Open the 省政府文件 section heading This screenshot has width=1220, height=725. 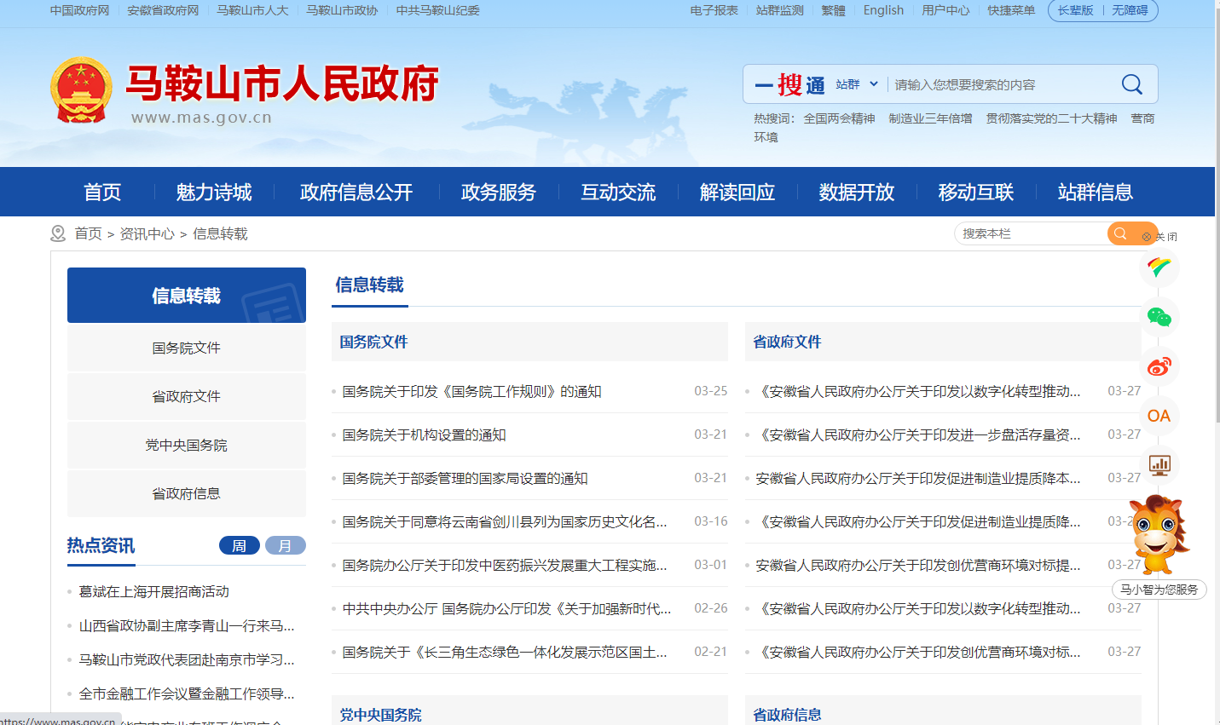click(787, 342)
